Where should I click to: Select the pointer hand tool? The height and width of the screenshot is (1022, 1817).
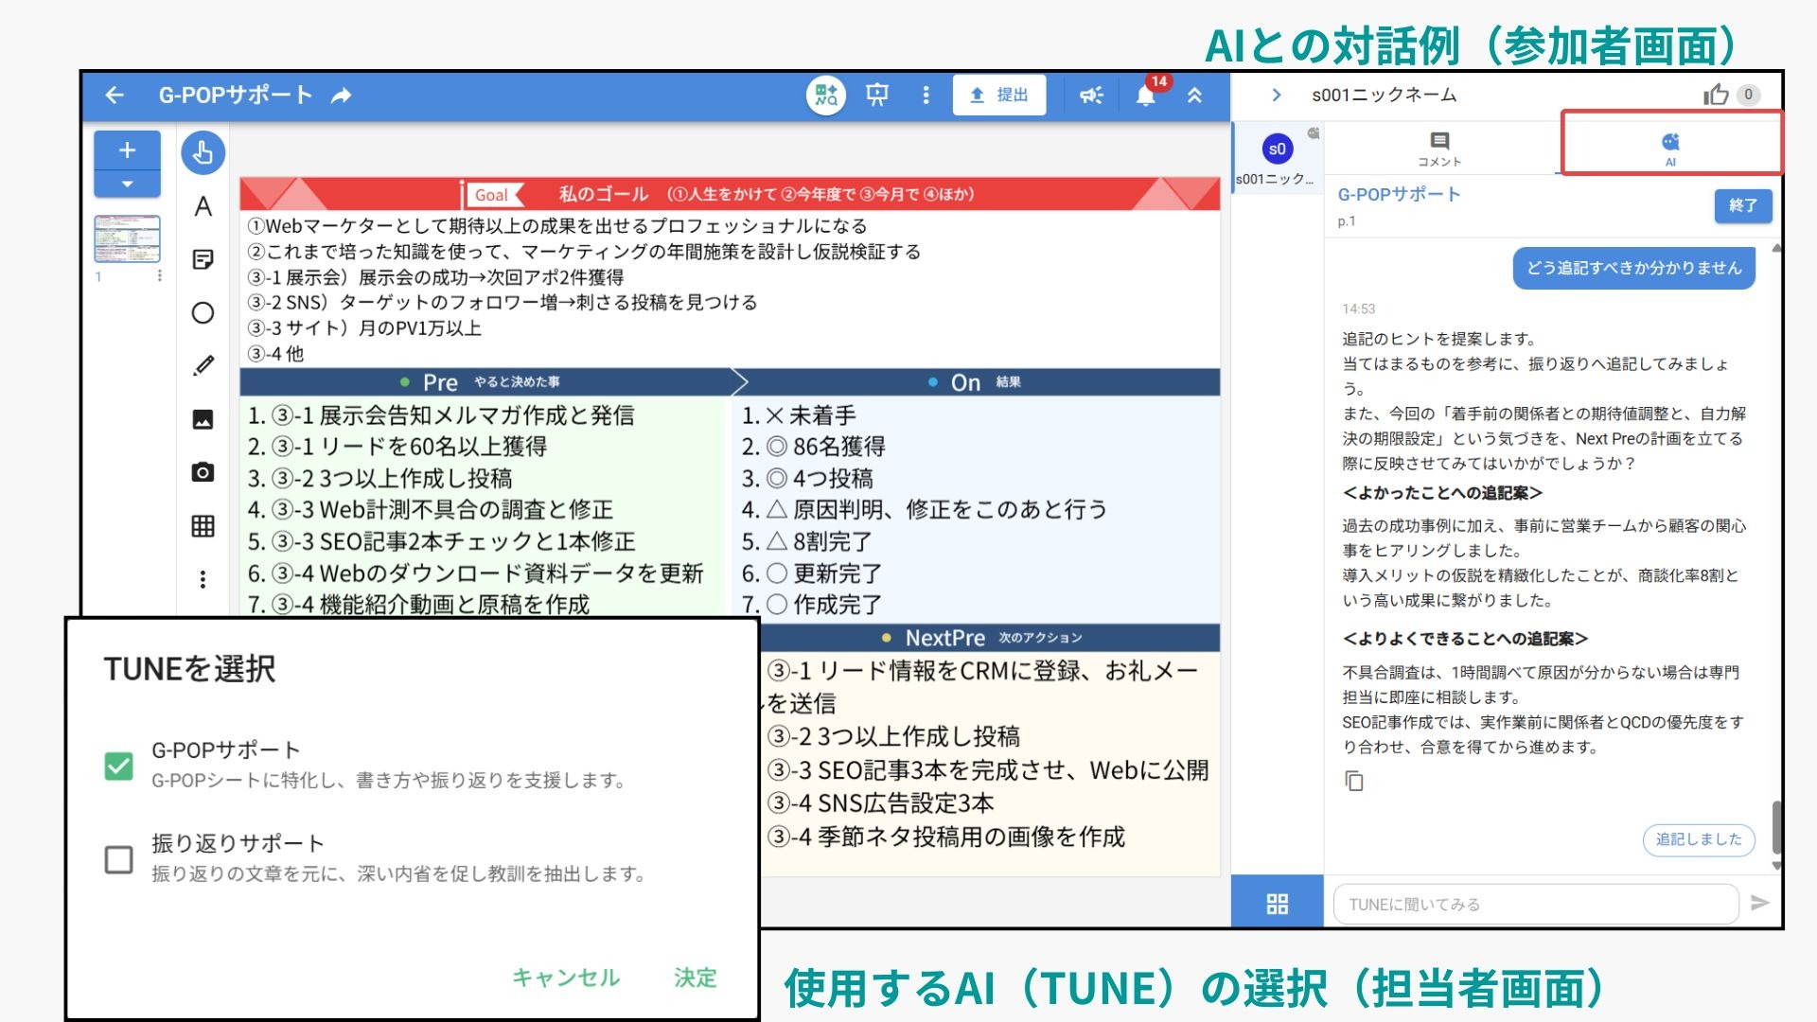click(x=203, y=152)
